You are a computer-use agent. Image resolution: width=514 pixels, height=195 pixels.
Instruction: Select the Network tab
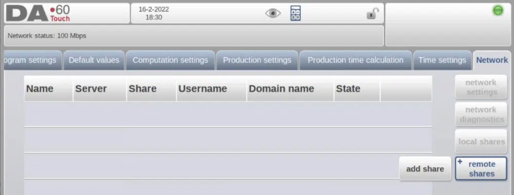(x=492, y=60)
